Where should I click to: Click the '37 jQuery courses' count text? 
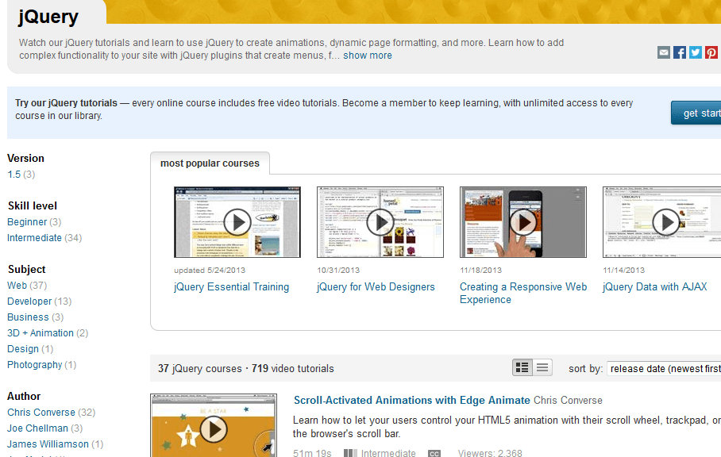click(200, 369)
